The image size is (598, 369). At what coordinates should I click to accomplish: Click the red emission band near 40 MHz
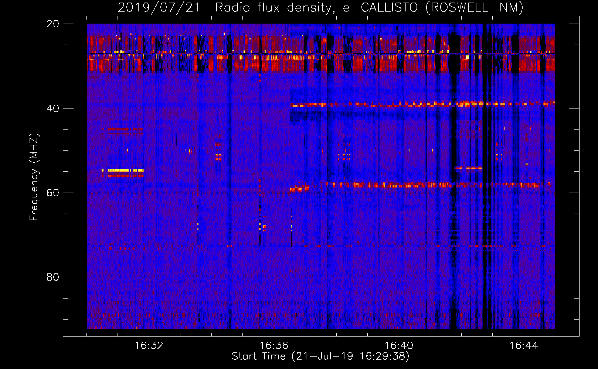[422, 104]
